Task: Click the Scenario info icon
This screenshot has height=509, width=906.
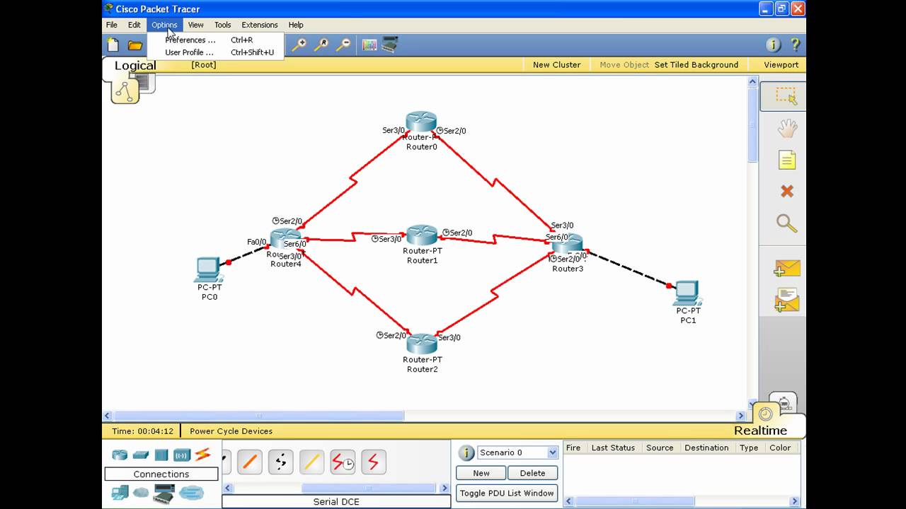Action: [466, 453]
